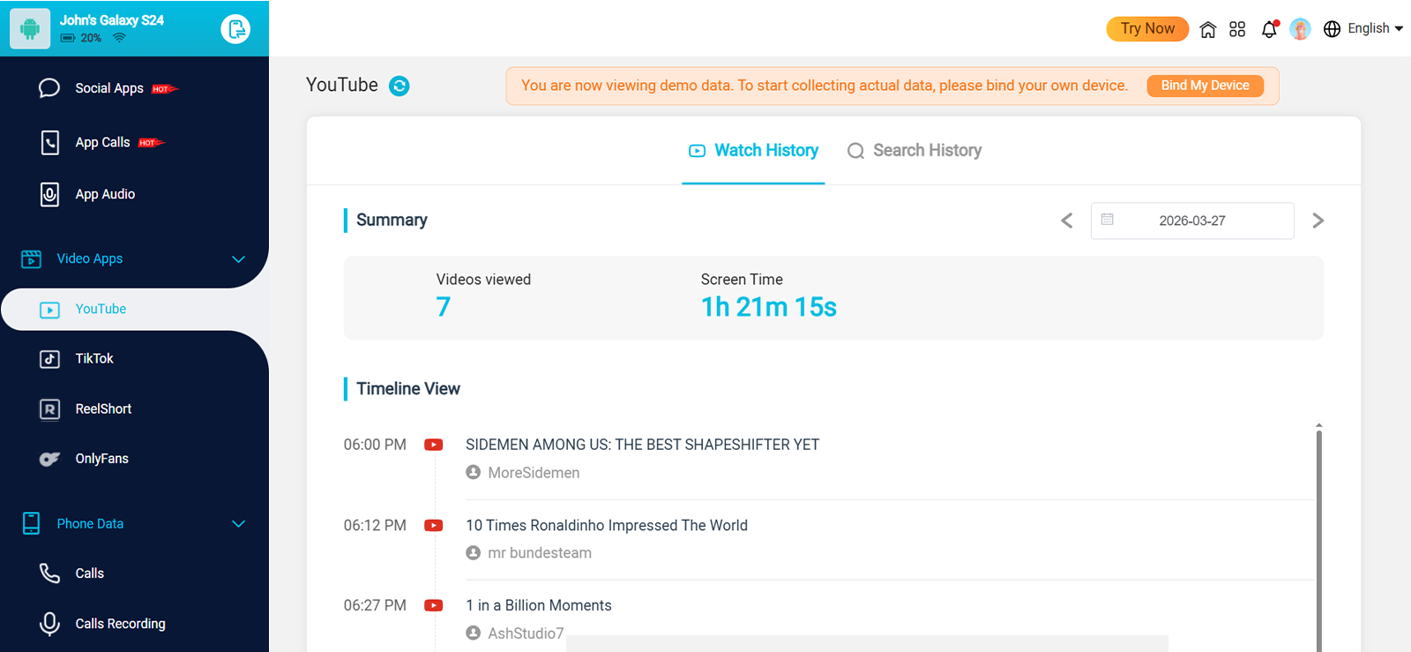Select the Watch History tab
The height and width of the screenshot is (652, 1411).
coord(754,151)
